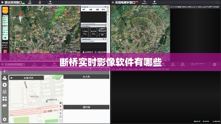The height and width of the screenshot is (124, 221).
Task: Expand 雷达探测窗口 to fullscreen via corner icon
Action: tap(107, 2)
